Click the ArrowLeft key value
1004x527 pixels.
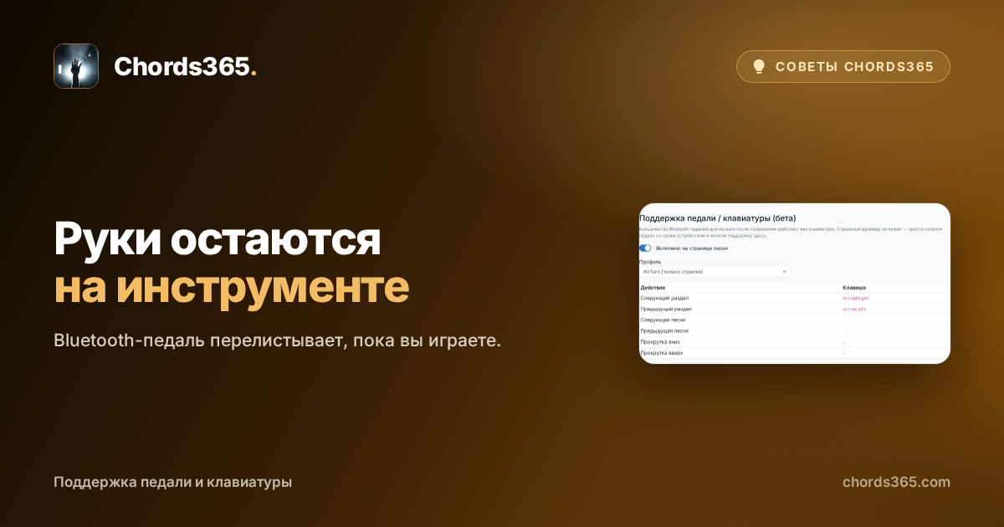(853, 309)
